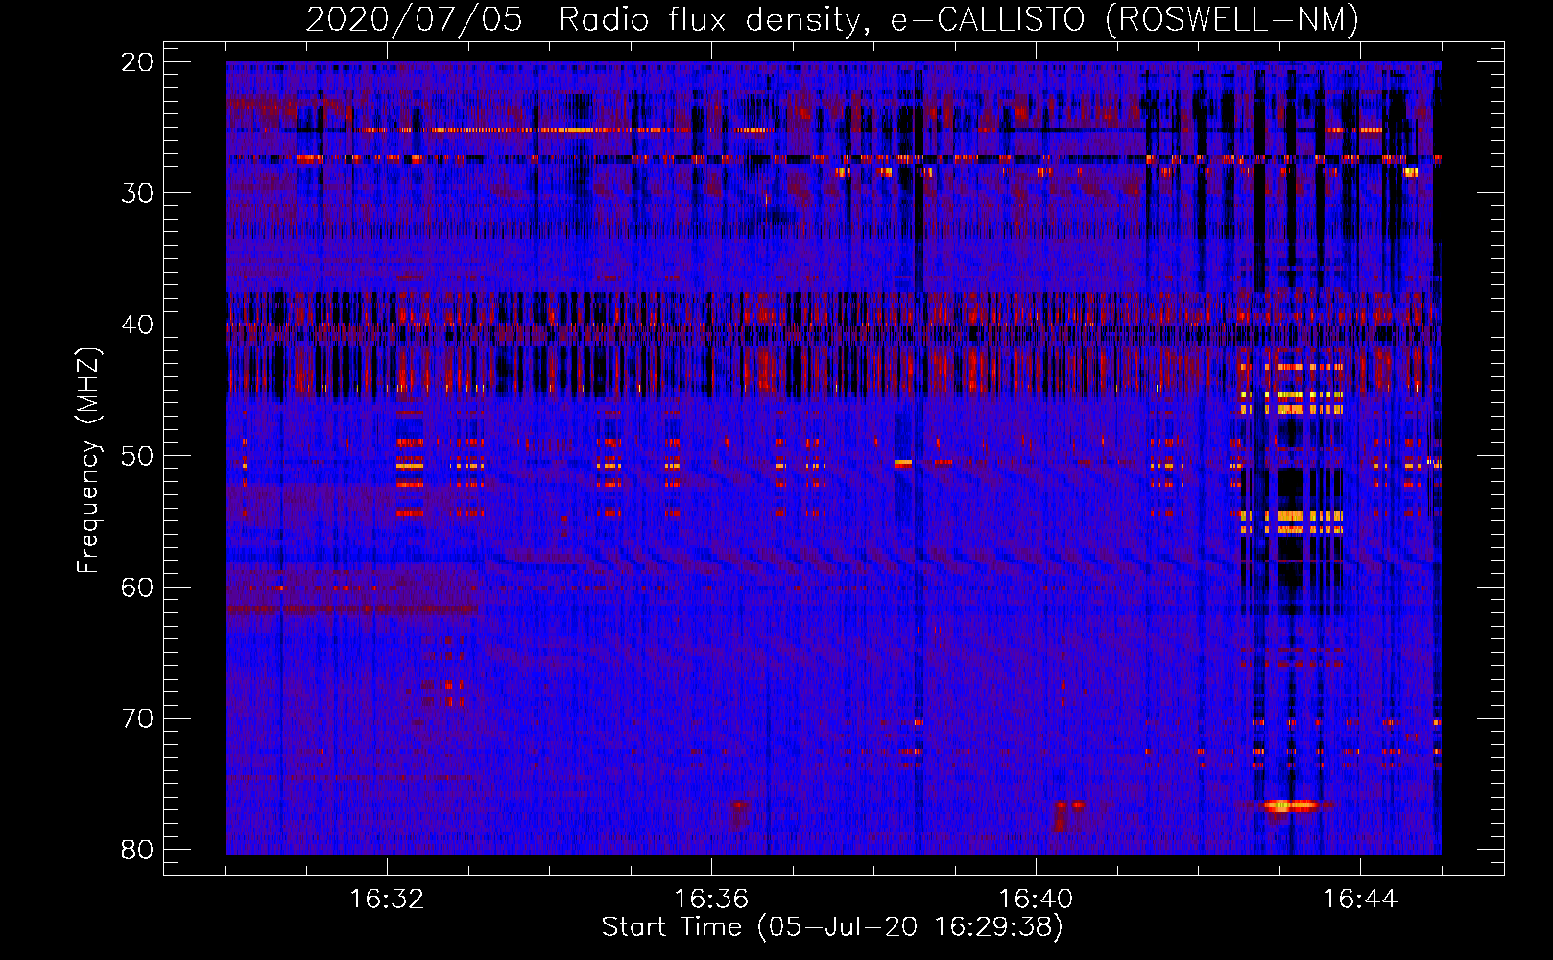Viewport: 1553px width, 960px height.
Task: Click the 40 frequency tick label
Action: (x=138, y=324)
